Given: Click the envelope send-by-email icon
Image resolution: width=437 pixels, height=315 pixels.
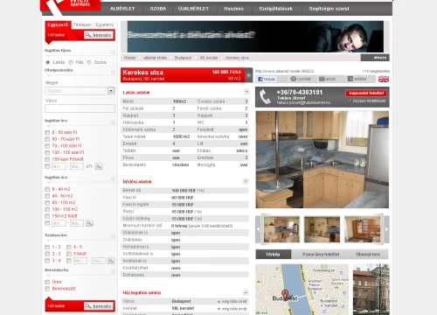Looking at the screenshot, I should [x=322, y=79].
